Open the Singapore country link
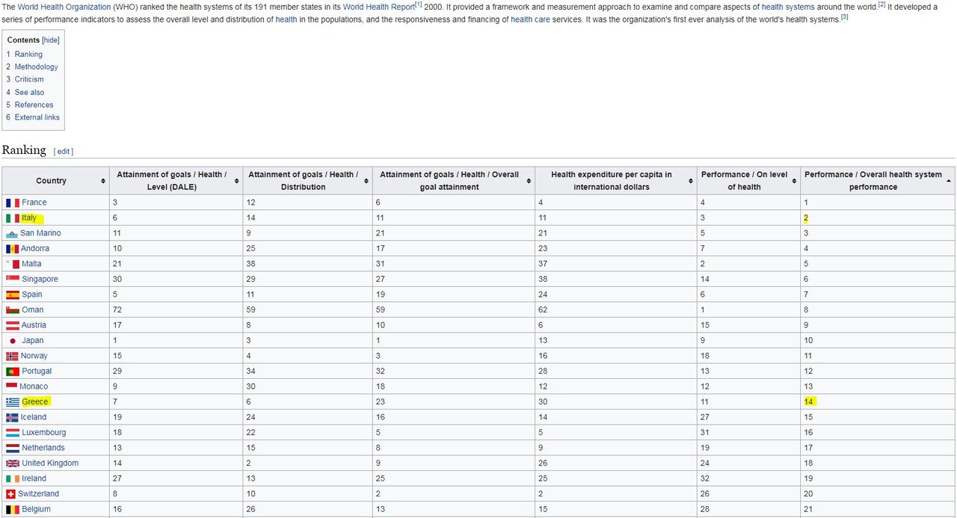 click(40, 280)
